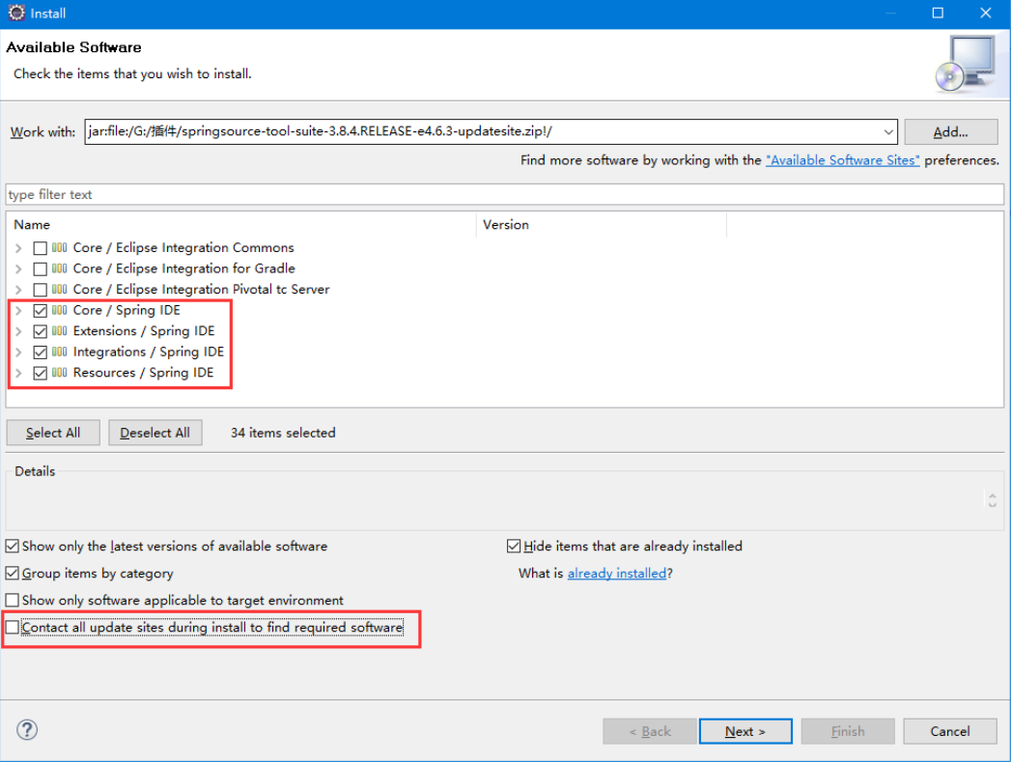Image resolution: width=1011 pixels, height=762 pixels.
Task: Toggle Group items by category checkbox
Action: pos(13,573)
